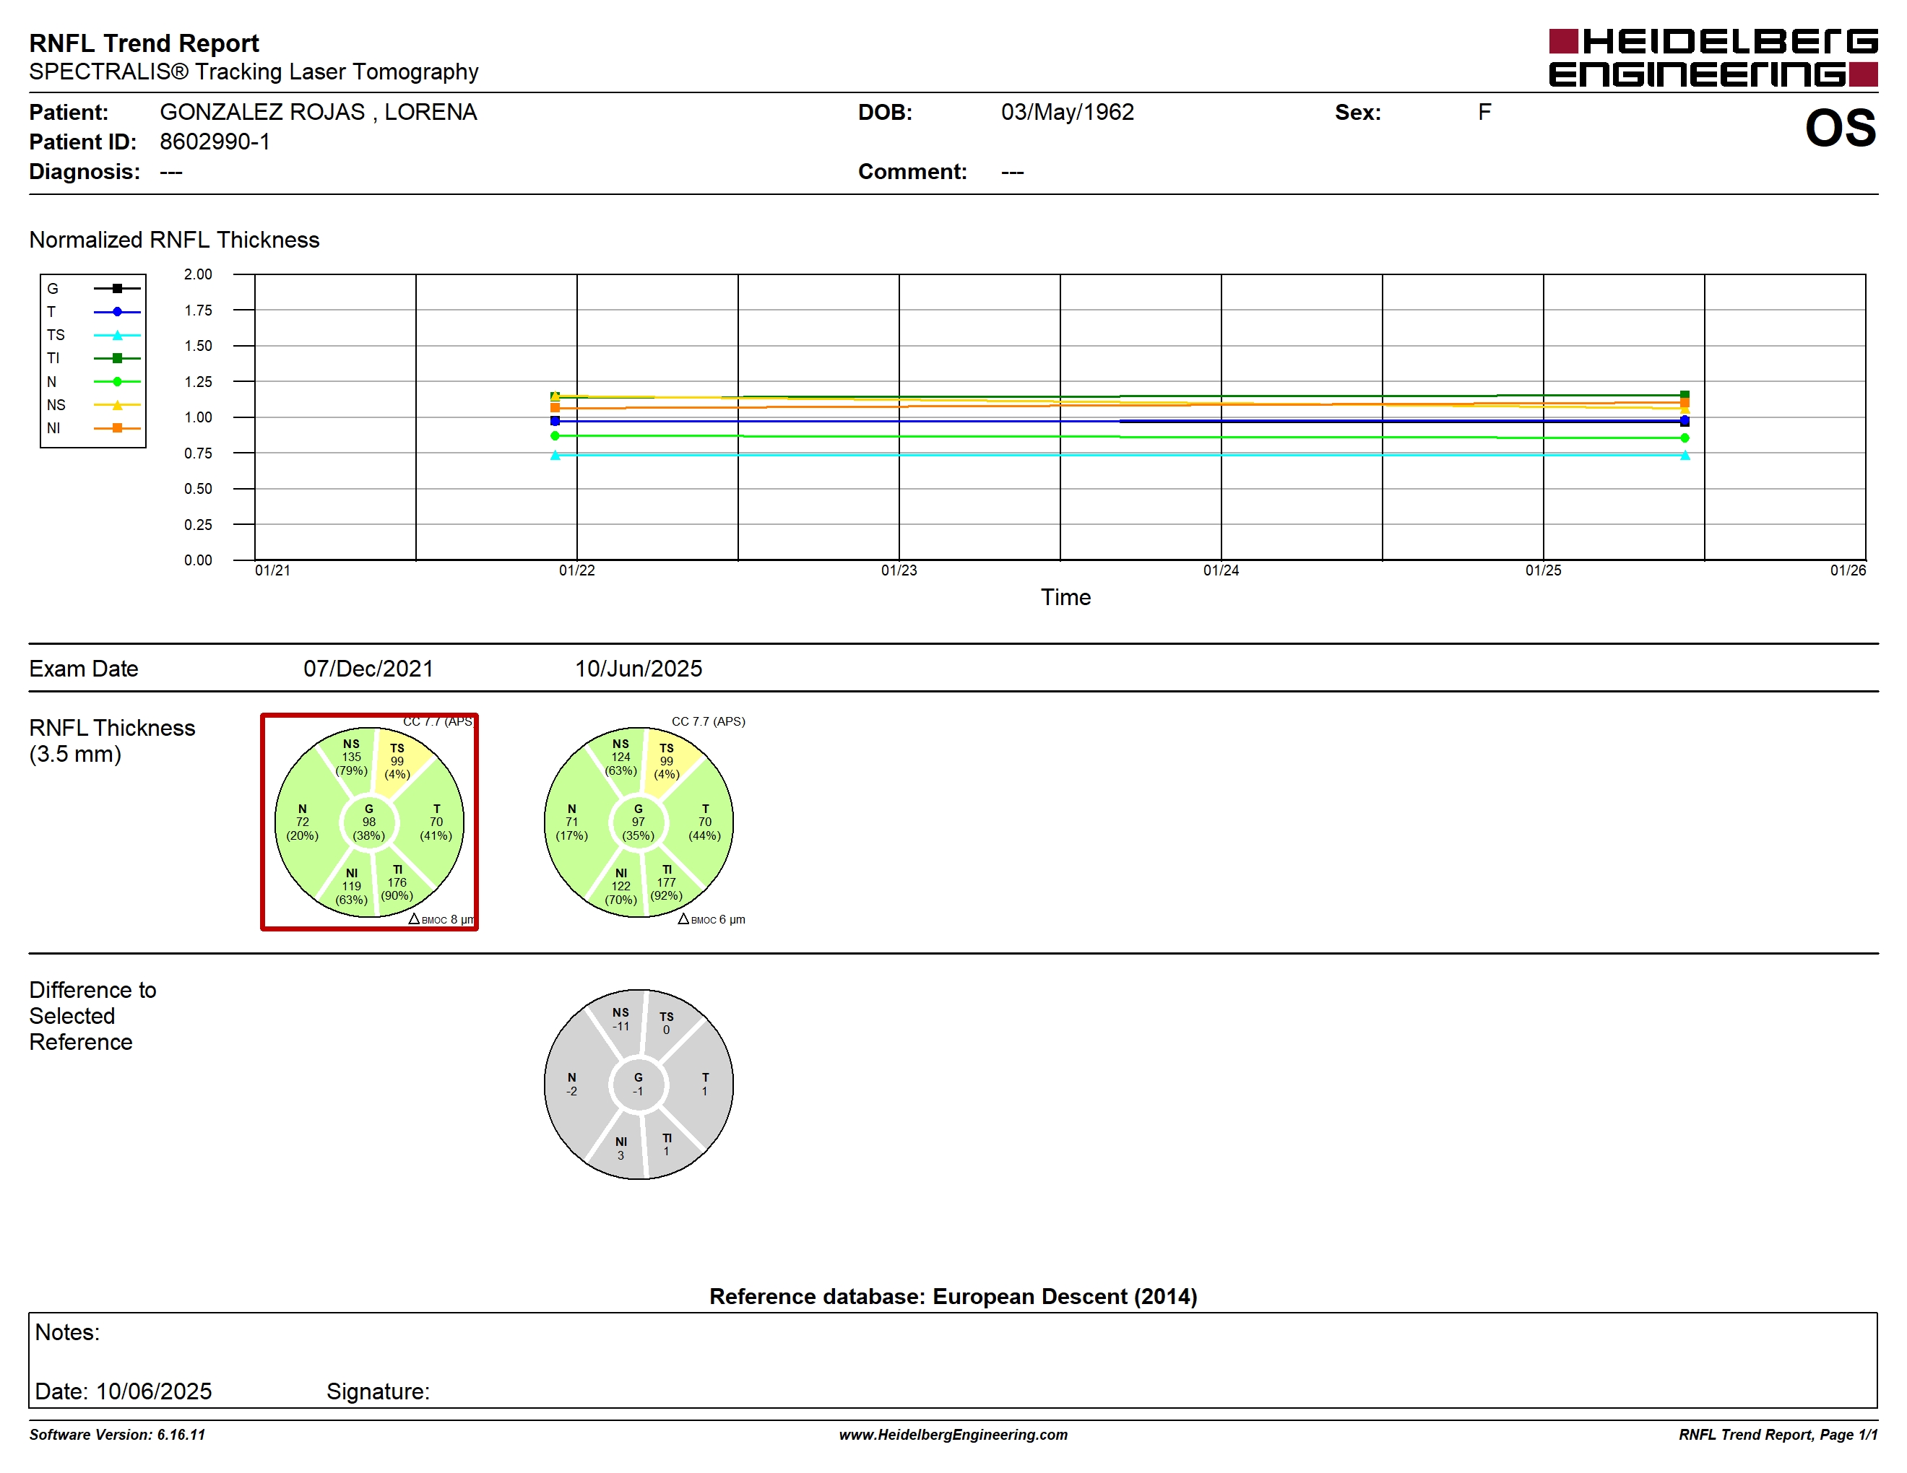Screen dimensions: 1907x1473
Task: Click the orange NI legend marker
Action: tap(117, 427)
